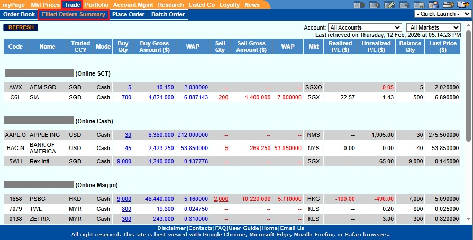Click the open folder icon in toolbar
Viewport: 473px width, 240px height.
[x=449, y=5]
